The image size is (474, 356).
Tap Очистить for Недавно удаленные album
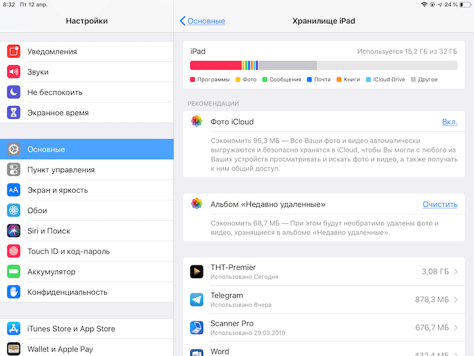[x=440, y=204]
